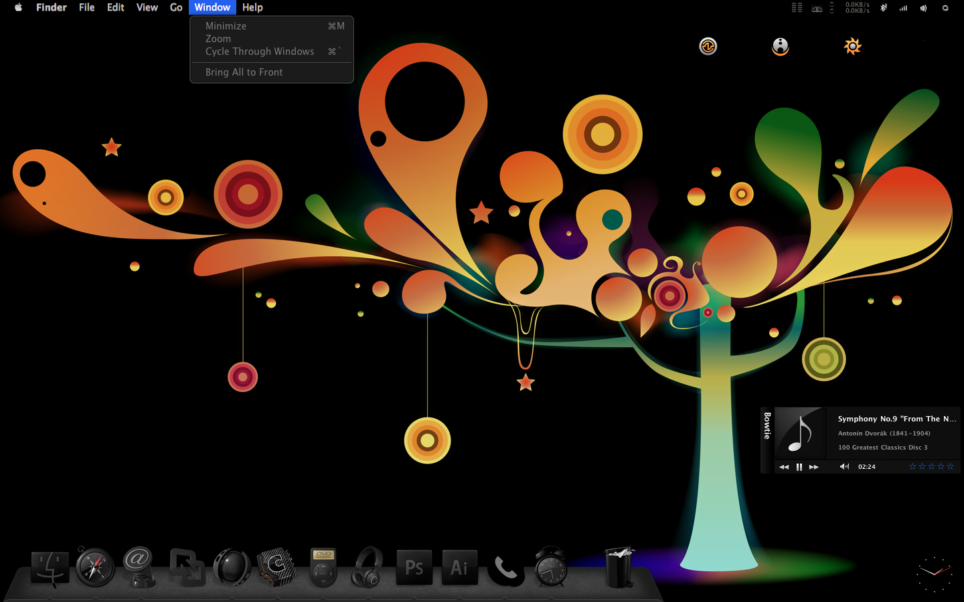Viewport: 964px width, 602px height.
Task: Click 100 Greatest Classics Disc 3 album
Action: [883, 447]
